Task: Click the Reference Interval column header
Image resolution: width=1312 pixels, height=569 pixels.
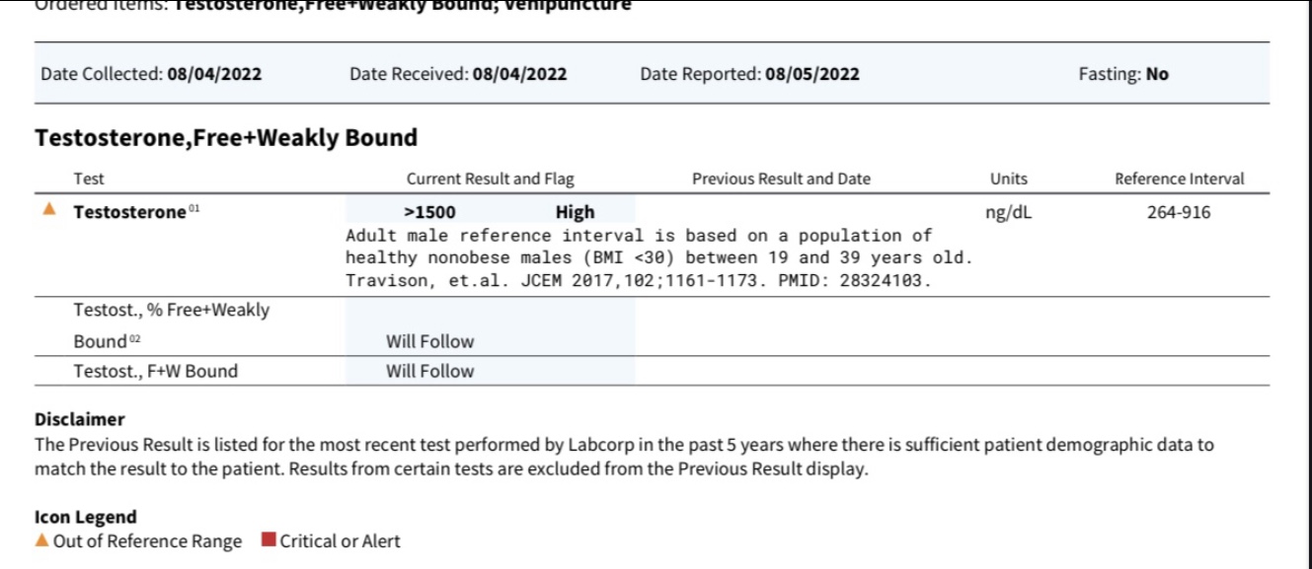Action: (x=1179, y=179)
